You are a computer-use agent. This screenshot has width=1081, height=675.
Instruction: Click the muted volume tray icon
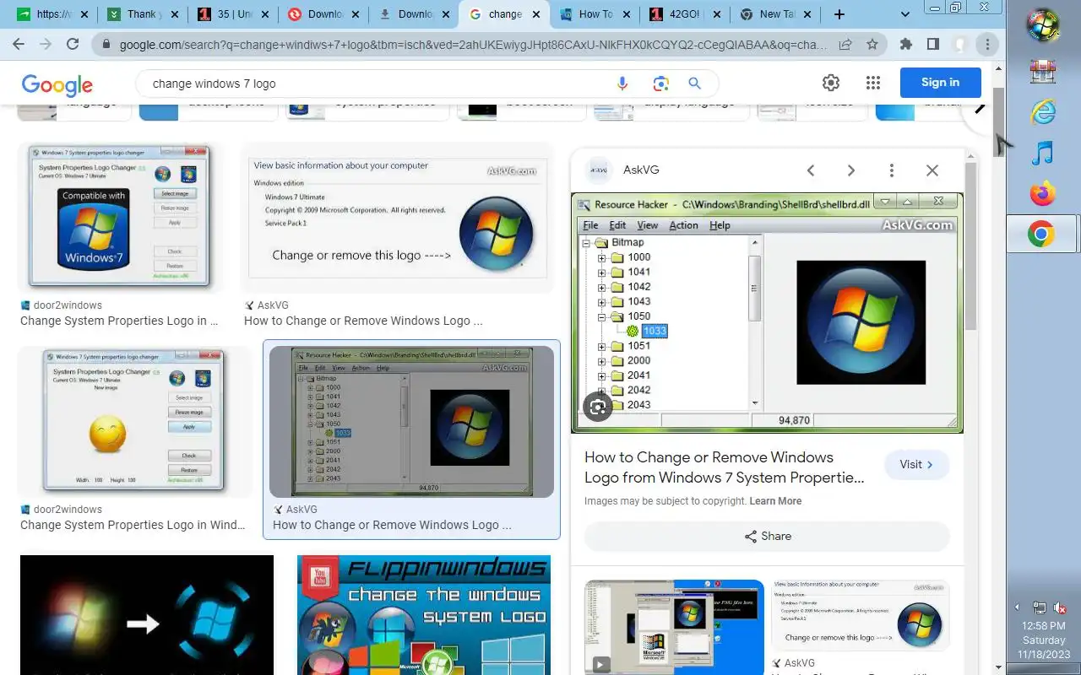(1060, 607)
